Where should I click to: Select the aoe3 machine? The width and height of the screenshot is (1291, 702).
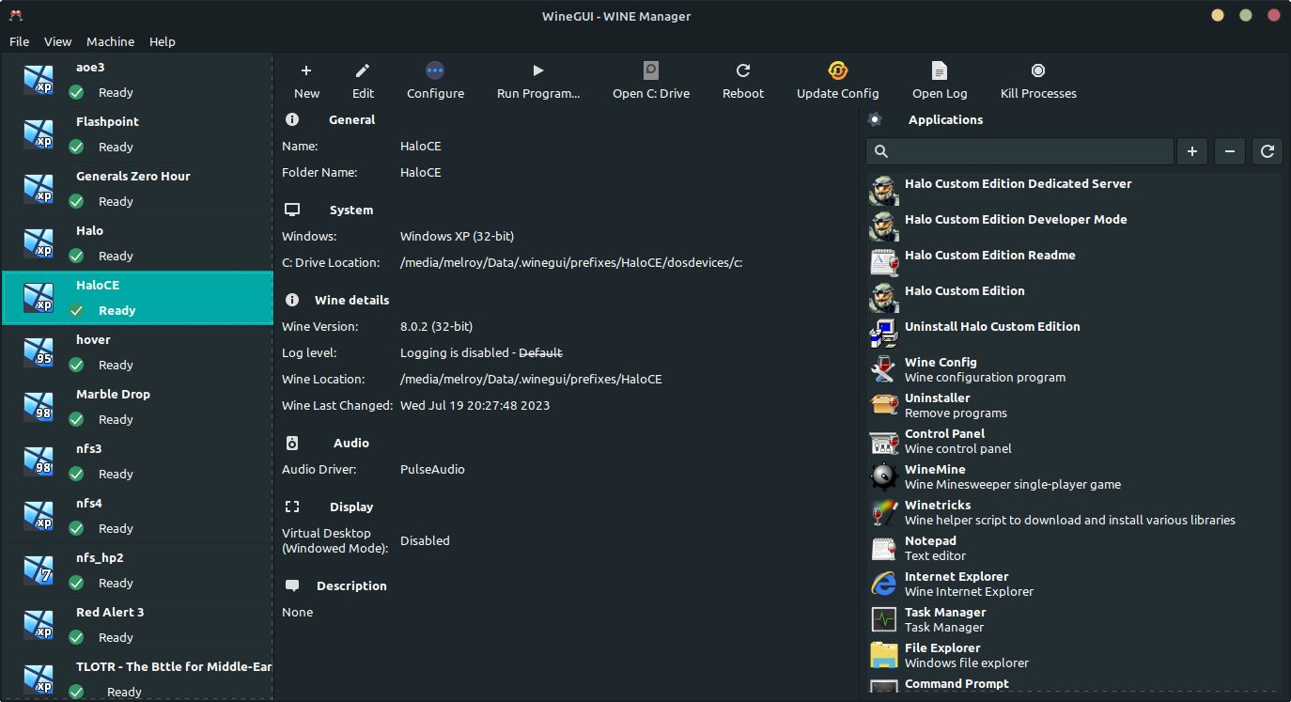(x=137, y=80)
